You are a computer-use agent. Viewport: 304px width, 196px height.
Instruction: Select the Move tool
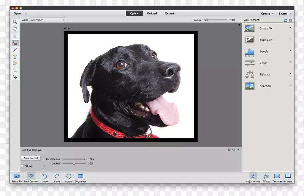click(15, 77)
